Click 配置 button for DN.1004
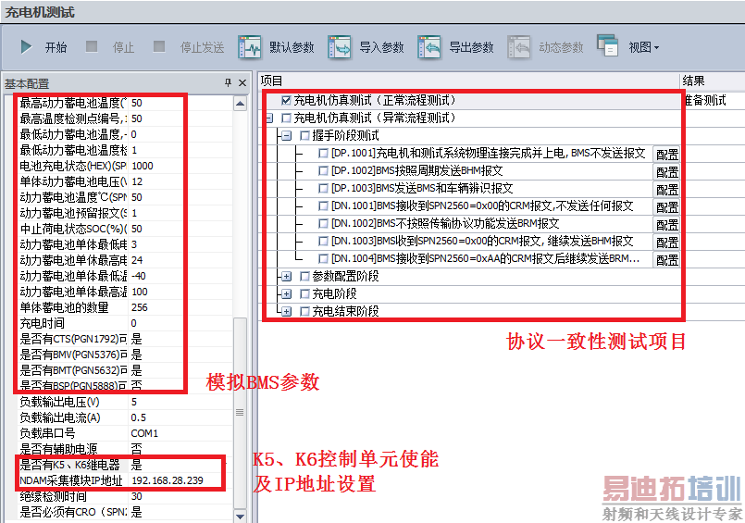Screen dimensions: 745x523 [x=666, y=259]
